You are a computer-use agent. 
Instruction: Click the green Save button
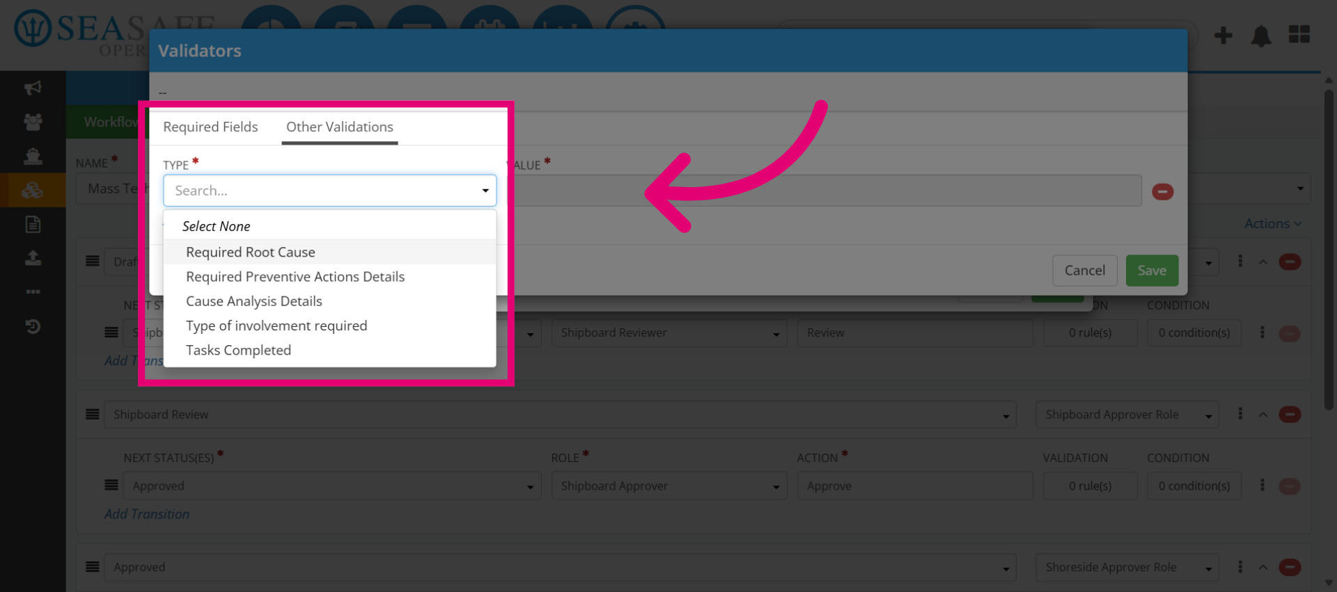click(x=1152, y=271)
